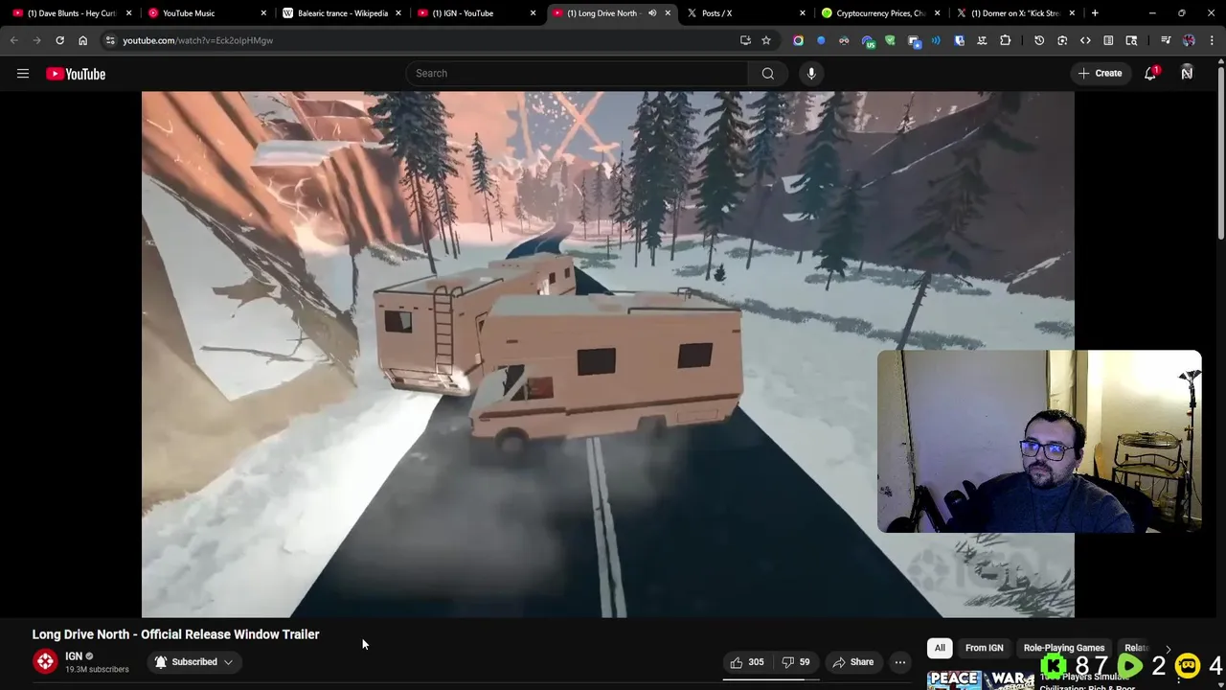1226x690 pixels.
Task: Like the video with thumbs up
Action: click(747, 662)
